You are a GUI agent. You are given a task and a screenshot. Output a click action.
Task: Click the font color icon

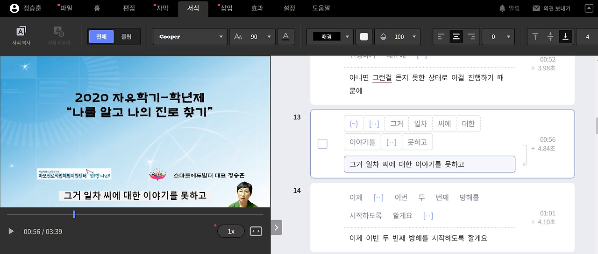pyautogui.click(x=285, y=37)
